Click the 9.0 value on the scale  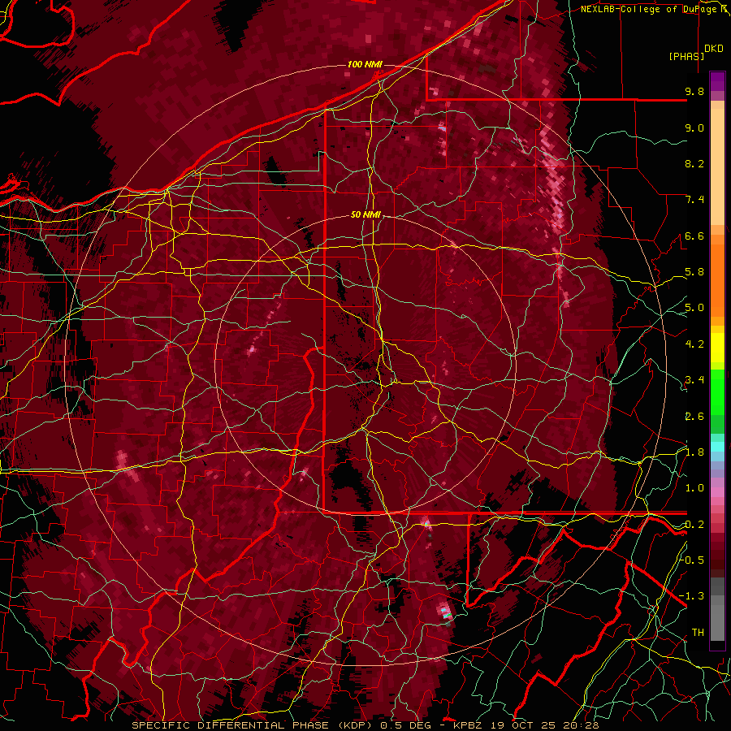(694, 128)
